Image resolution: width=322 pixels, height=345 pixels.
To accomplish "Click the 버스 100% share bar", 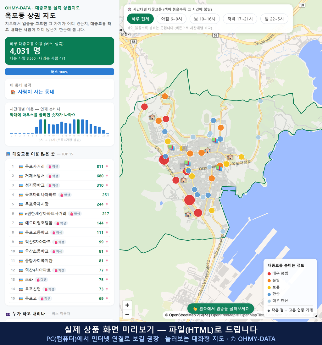I will coord(59,72).
